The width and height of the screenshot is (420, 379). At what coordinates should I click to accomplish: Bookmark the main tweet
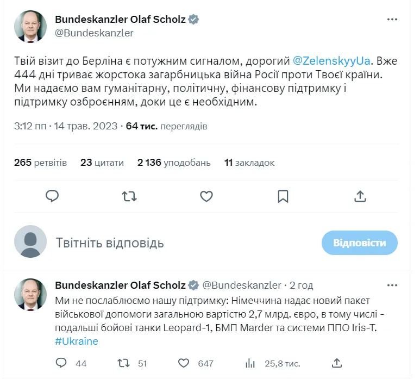point(283,196)
